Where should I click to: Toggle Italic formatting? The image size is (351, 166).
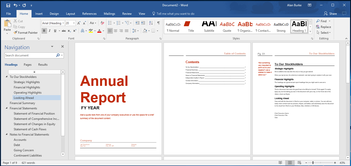(50, 30)
